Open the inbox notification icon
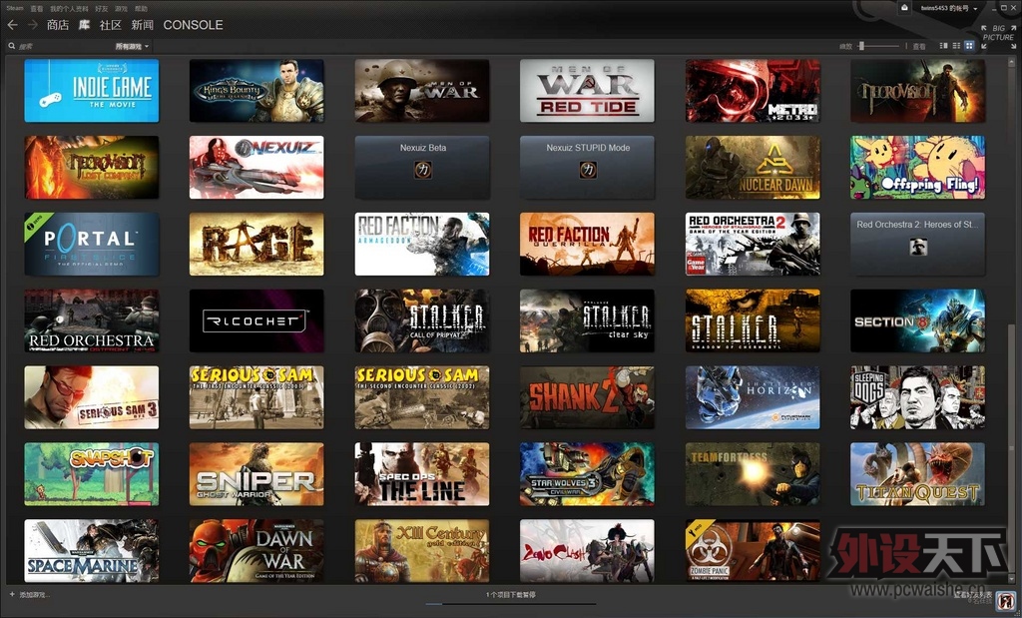 pos(904,8)
